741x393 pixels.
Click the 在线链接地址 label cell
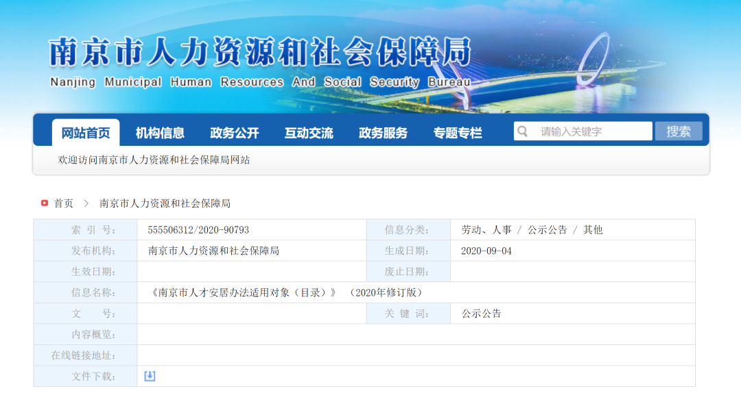[86, 355]
